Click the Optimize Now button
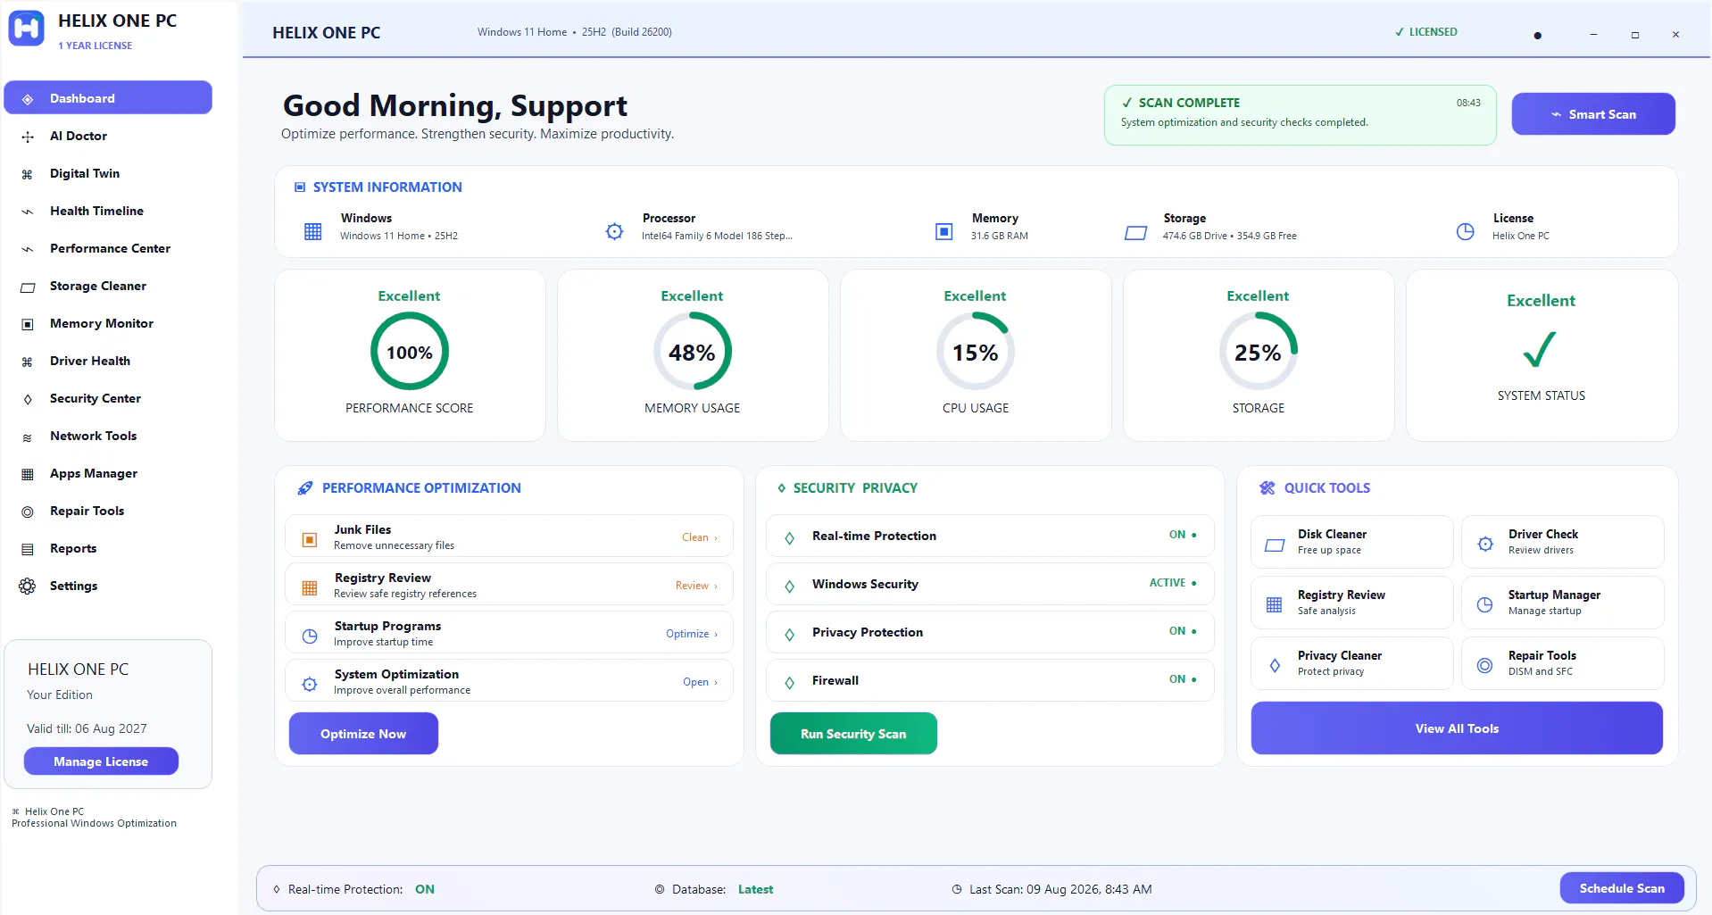Viewport: 1712px width, 915px height. (363, 734)
